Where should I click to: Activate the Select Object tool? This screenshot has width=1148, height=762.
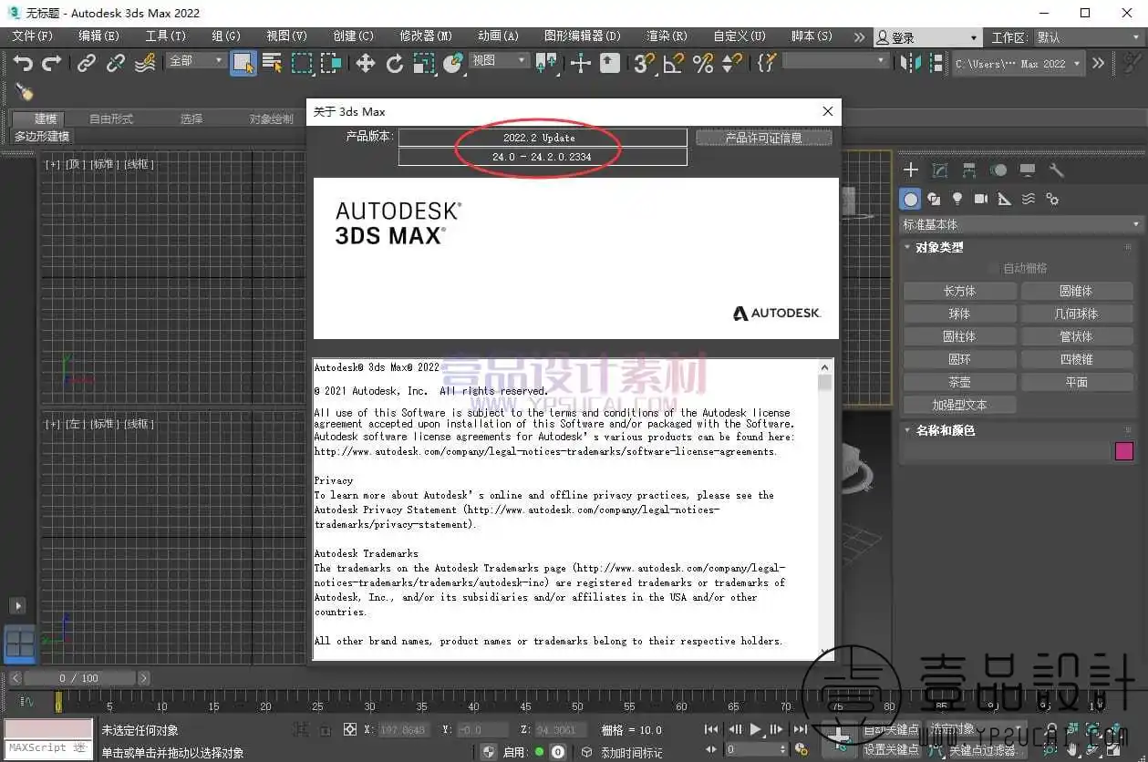tap(243, 63)
